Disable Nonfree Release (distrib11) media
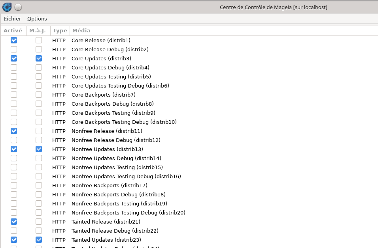The image size is (378, 248). point(14,131)
